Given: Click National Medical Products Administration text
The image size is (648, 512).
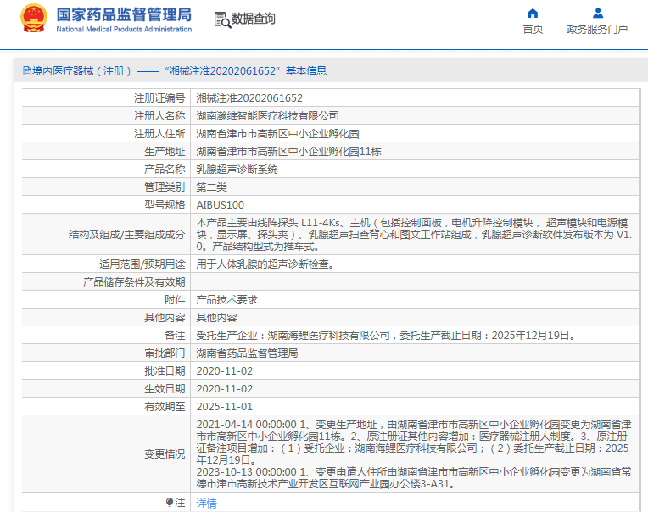Looking at the screenshot, I should coord(124,30).
